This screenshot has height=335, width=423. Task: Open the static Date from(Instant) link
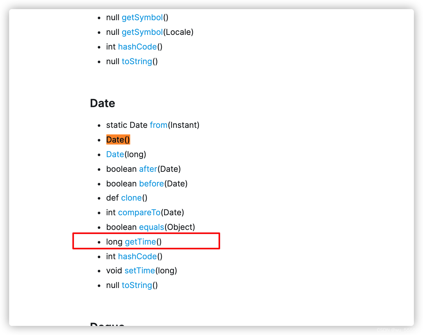(159, 125)
